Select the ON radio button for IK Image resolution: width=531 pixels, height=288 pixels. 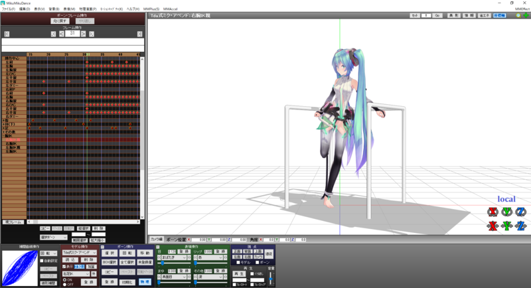click(x=64, y=280)
